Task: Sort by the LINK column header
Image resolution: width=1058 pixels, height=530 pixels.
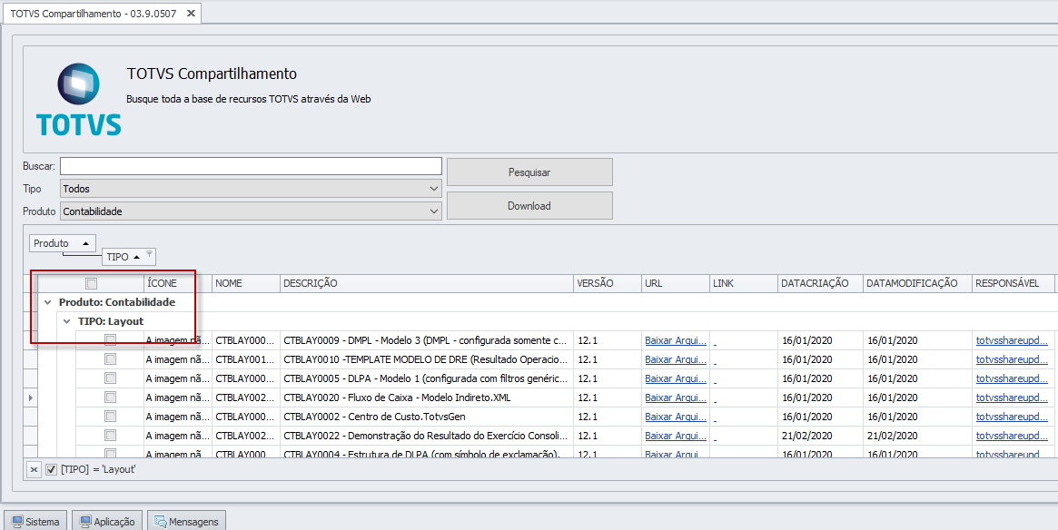Action: 744,284
